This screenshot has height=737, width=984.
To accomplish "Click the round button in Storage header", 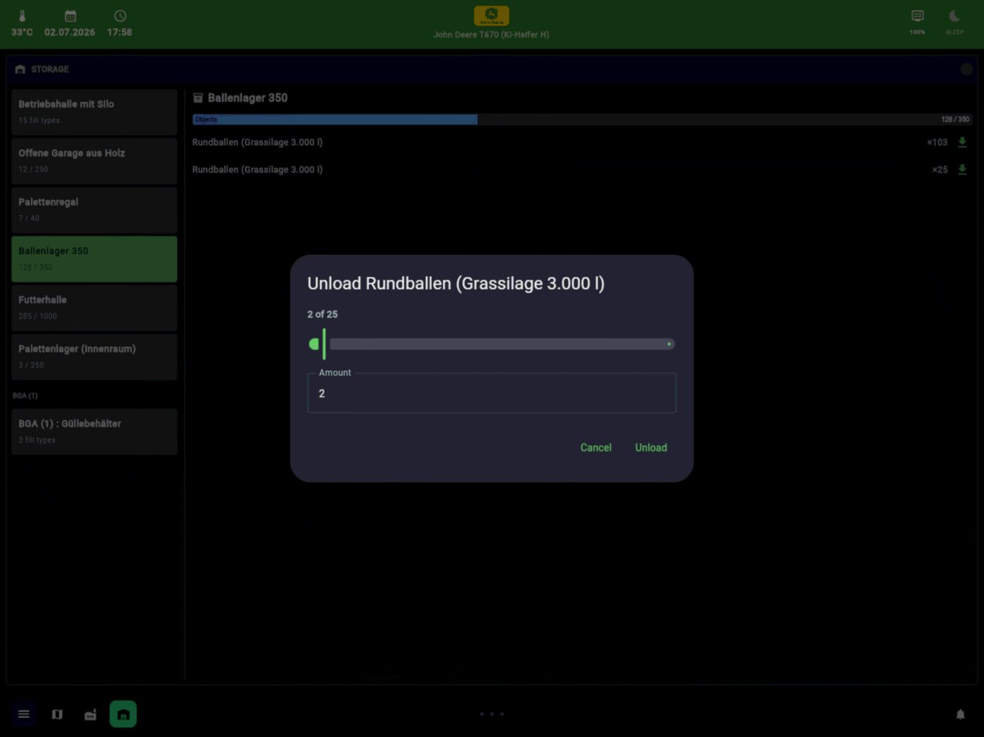I will [x=966, y=69].
